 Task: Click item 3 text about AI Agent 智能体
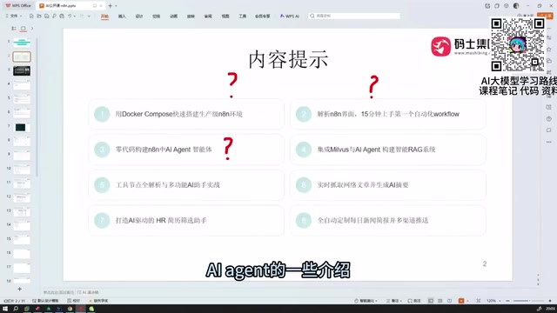164,150
